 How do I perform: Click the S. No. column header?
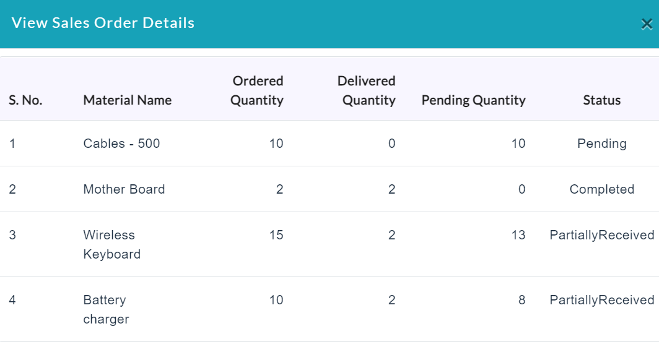click(x=25, y=100)
